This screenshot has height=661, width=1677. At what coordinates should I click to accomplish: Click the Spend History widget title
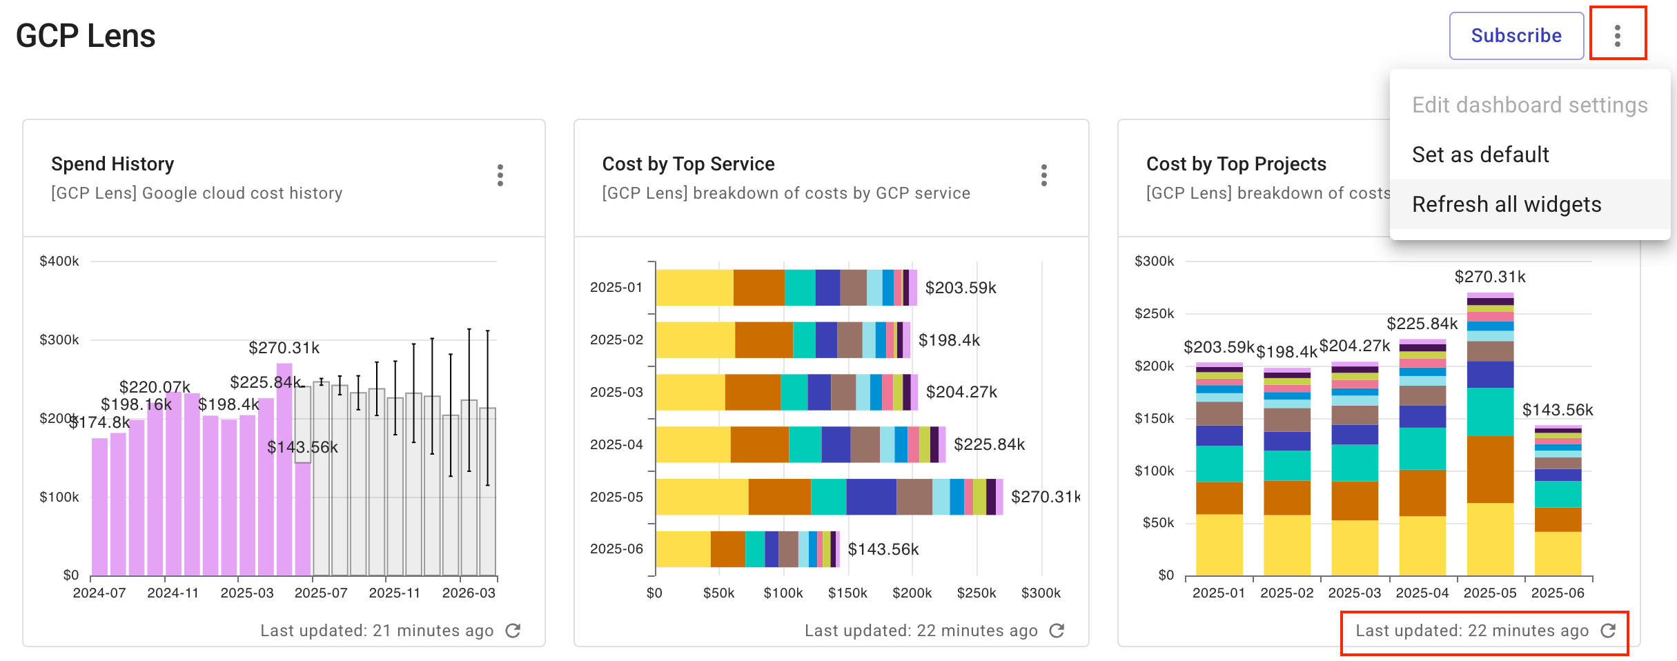[112, 164]
